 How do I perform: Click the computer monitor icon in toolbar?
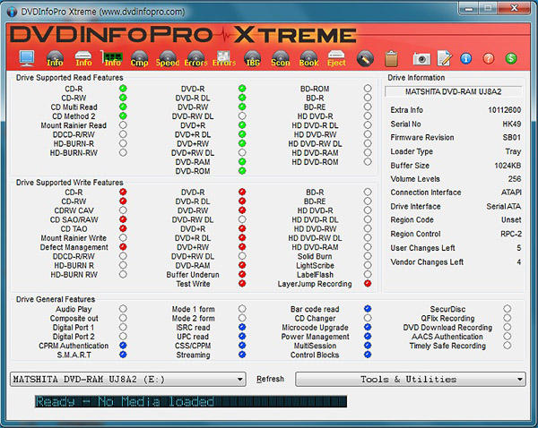(x=27, y=58)
